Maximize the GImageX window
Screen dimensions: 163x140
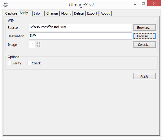(143, 4)
